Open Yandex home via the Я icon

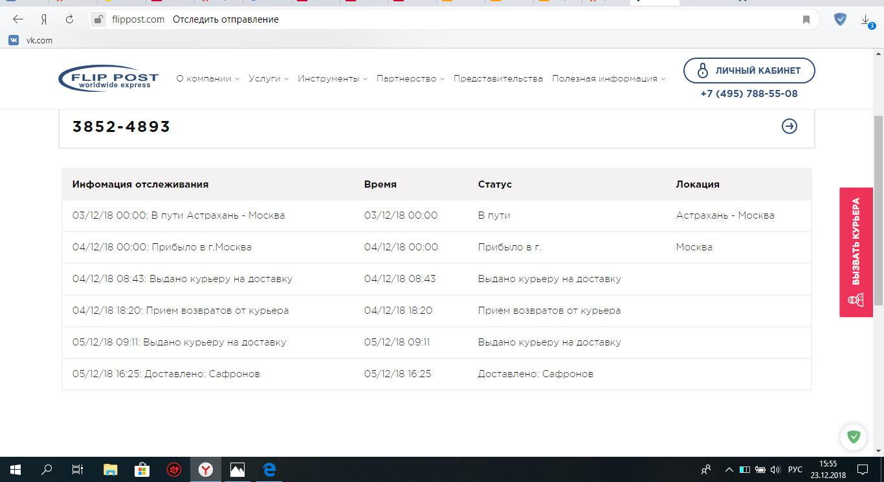[43, 19]
